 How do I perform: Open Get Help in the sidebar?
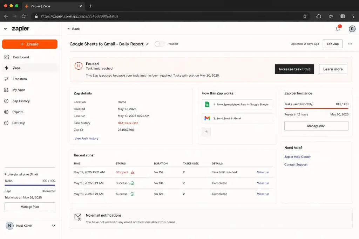pyautogui.click(x=30, y=123)
